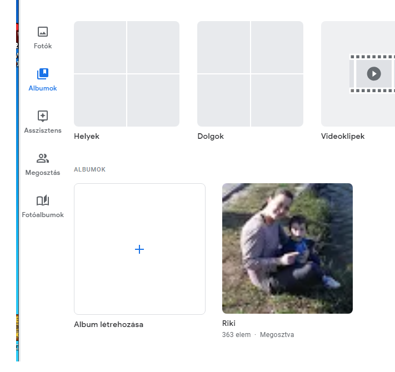Click the Riki album name

coord(229,323)
